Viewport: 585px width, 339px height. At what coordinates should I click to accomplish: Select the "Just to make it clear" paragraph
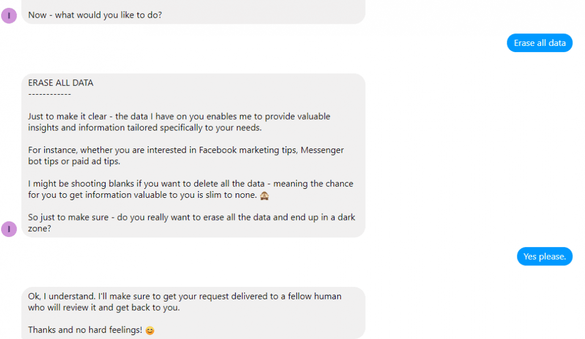click(179, 122)
